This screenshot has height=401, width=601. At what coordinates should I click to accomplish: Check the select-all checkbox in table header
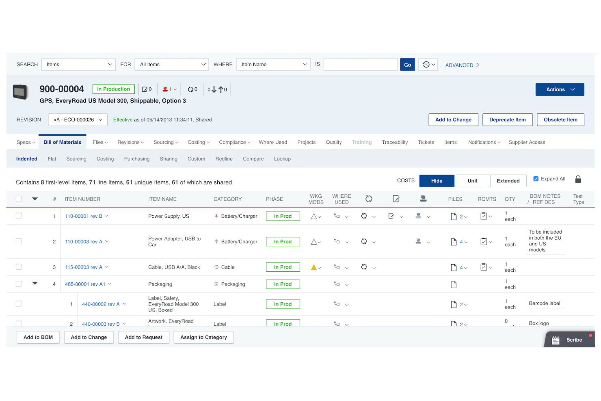19,199
